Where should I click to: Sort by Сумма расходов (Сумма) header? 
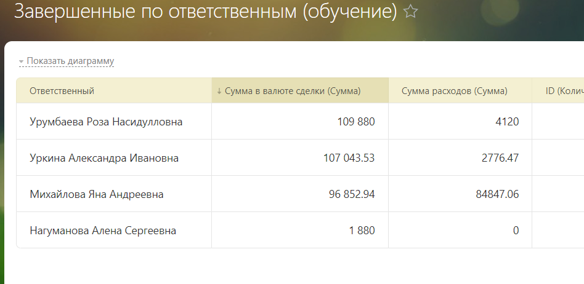click(455, 91)
